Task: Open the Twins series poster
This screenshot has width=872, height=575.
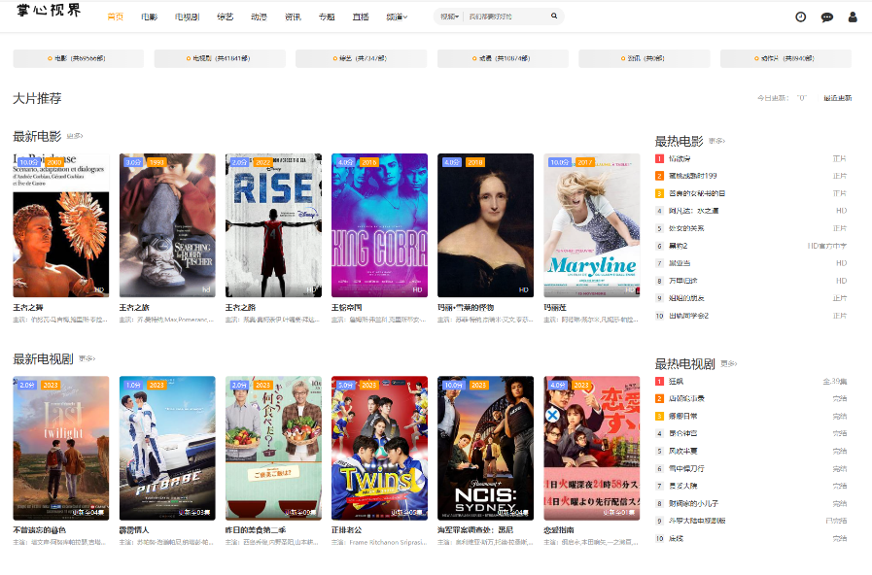Action: click(x=379, y=449)
